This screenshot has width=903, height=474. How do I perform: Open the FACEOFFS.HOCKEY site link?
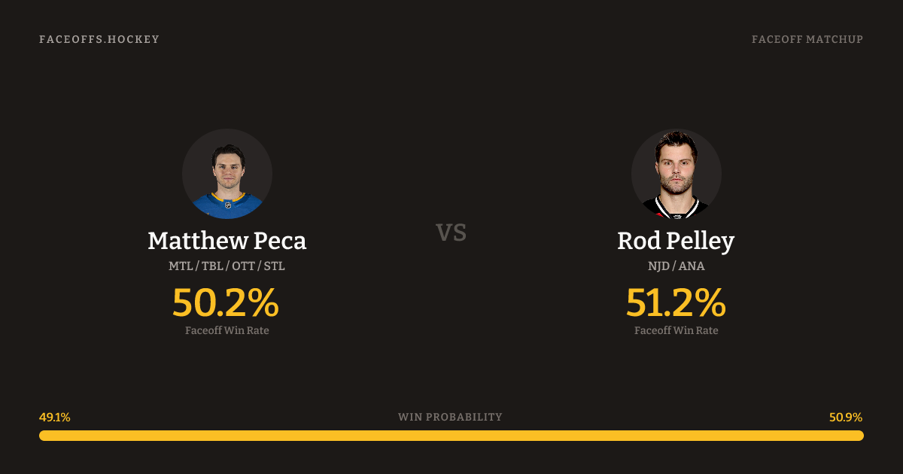pyautogui.click(x=99, y=39)
